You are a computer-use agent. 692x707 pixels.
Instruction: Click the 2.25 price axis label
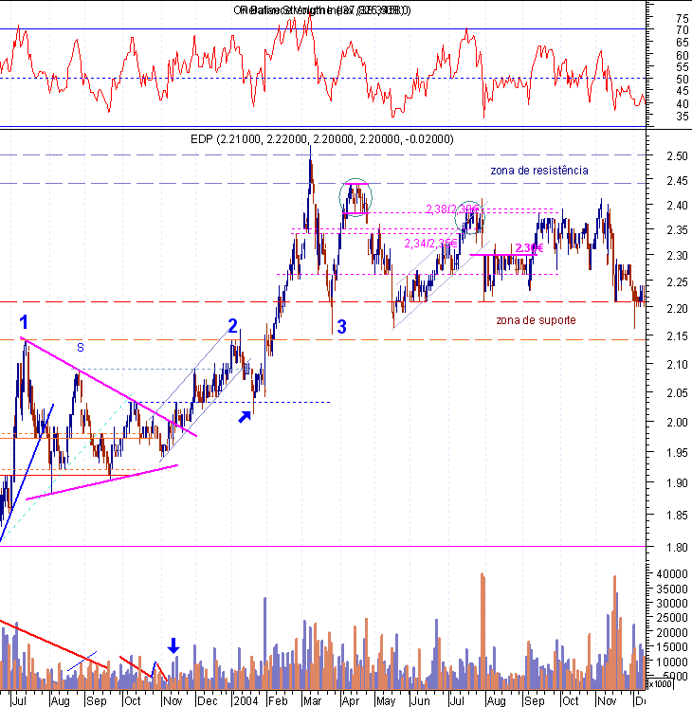[677, 282]
